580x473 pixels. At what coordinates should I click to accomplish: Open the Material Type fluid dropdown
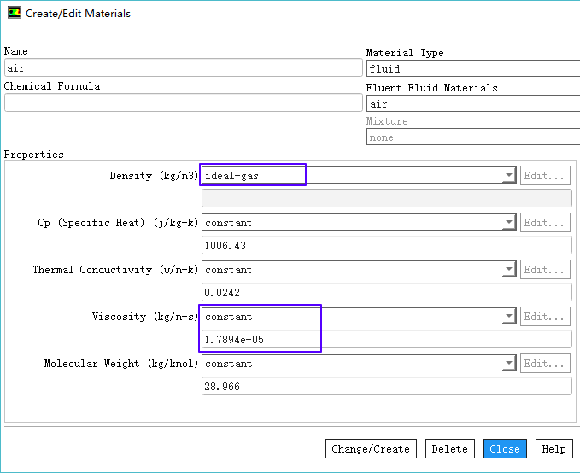(472, 69)
